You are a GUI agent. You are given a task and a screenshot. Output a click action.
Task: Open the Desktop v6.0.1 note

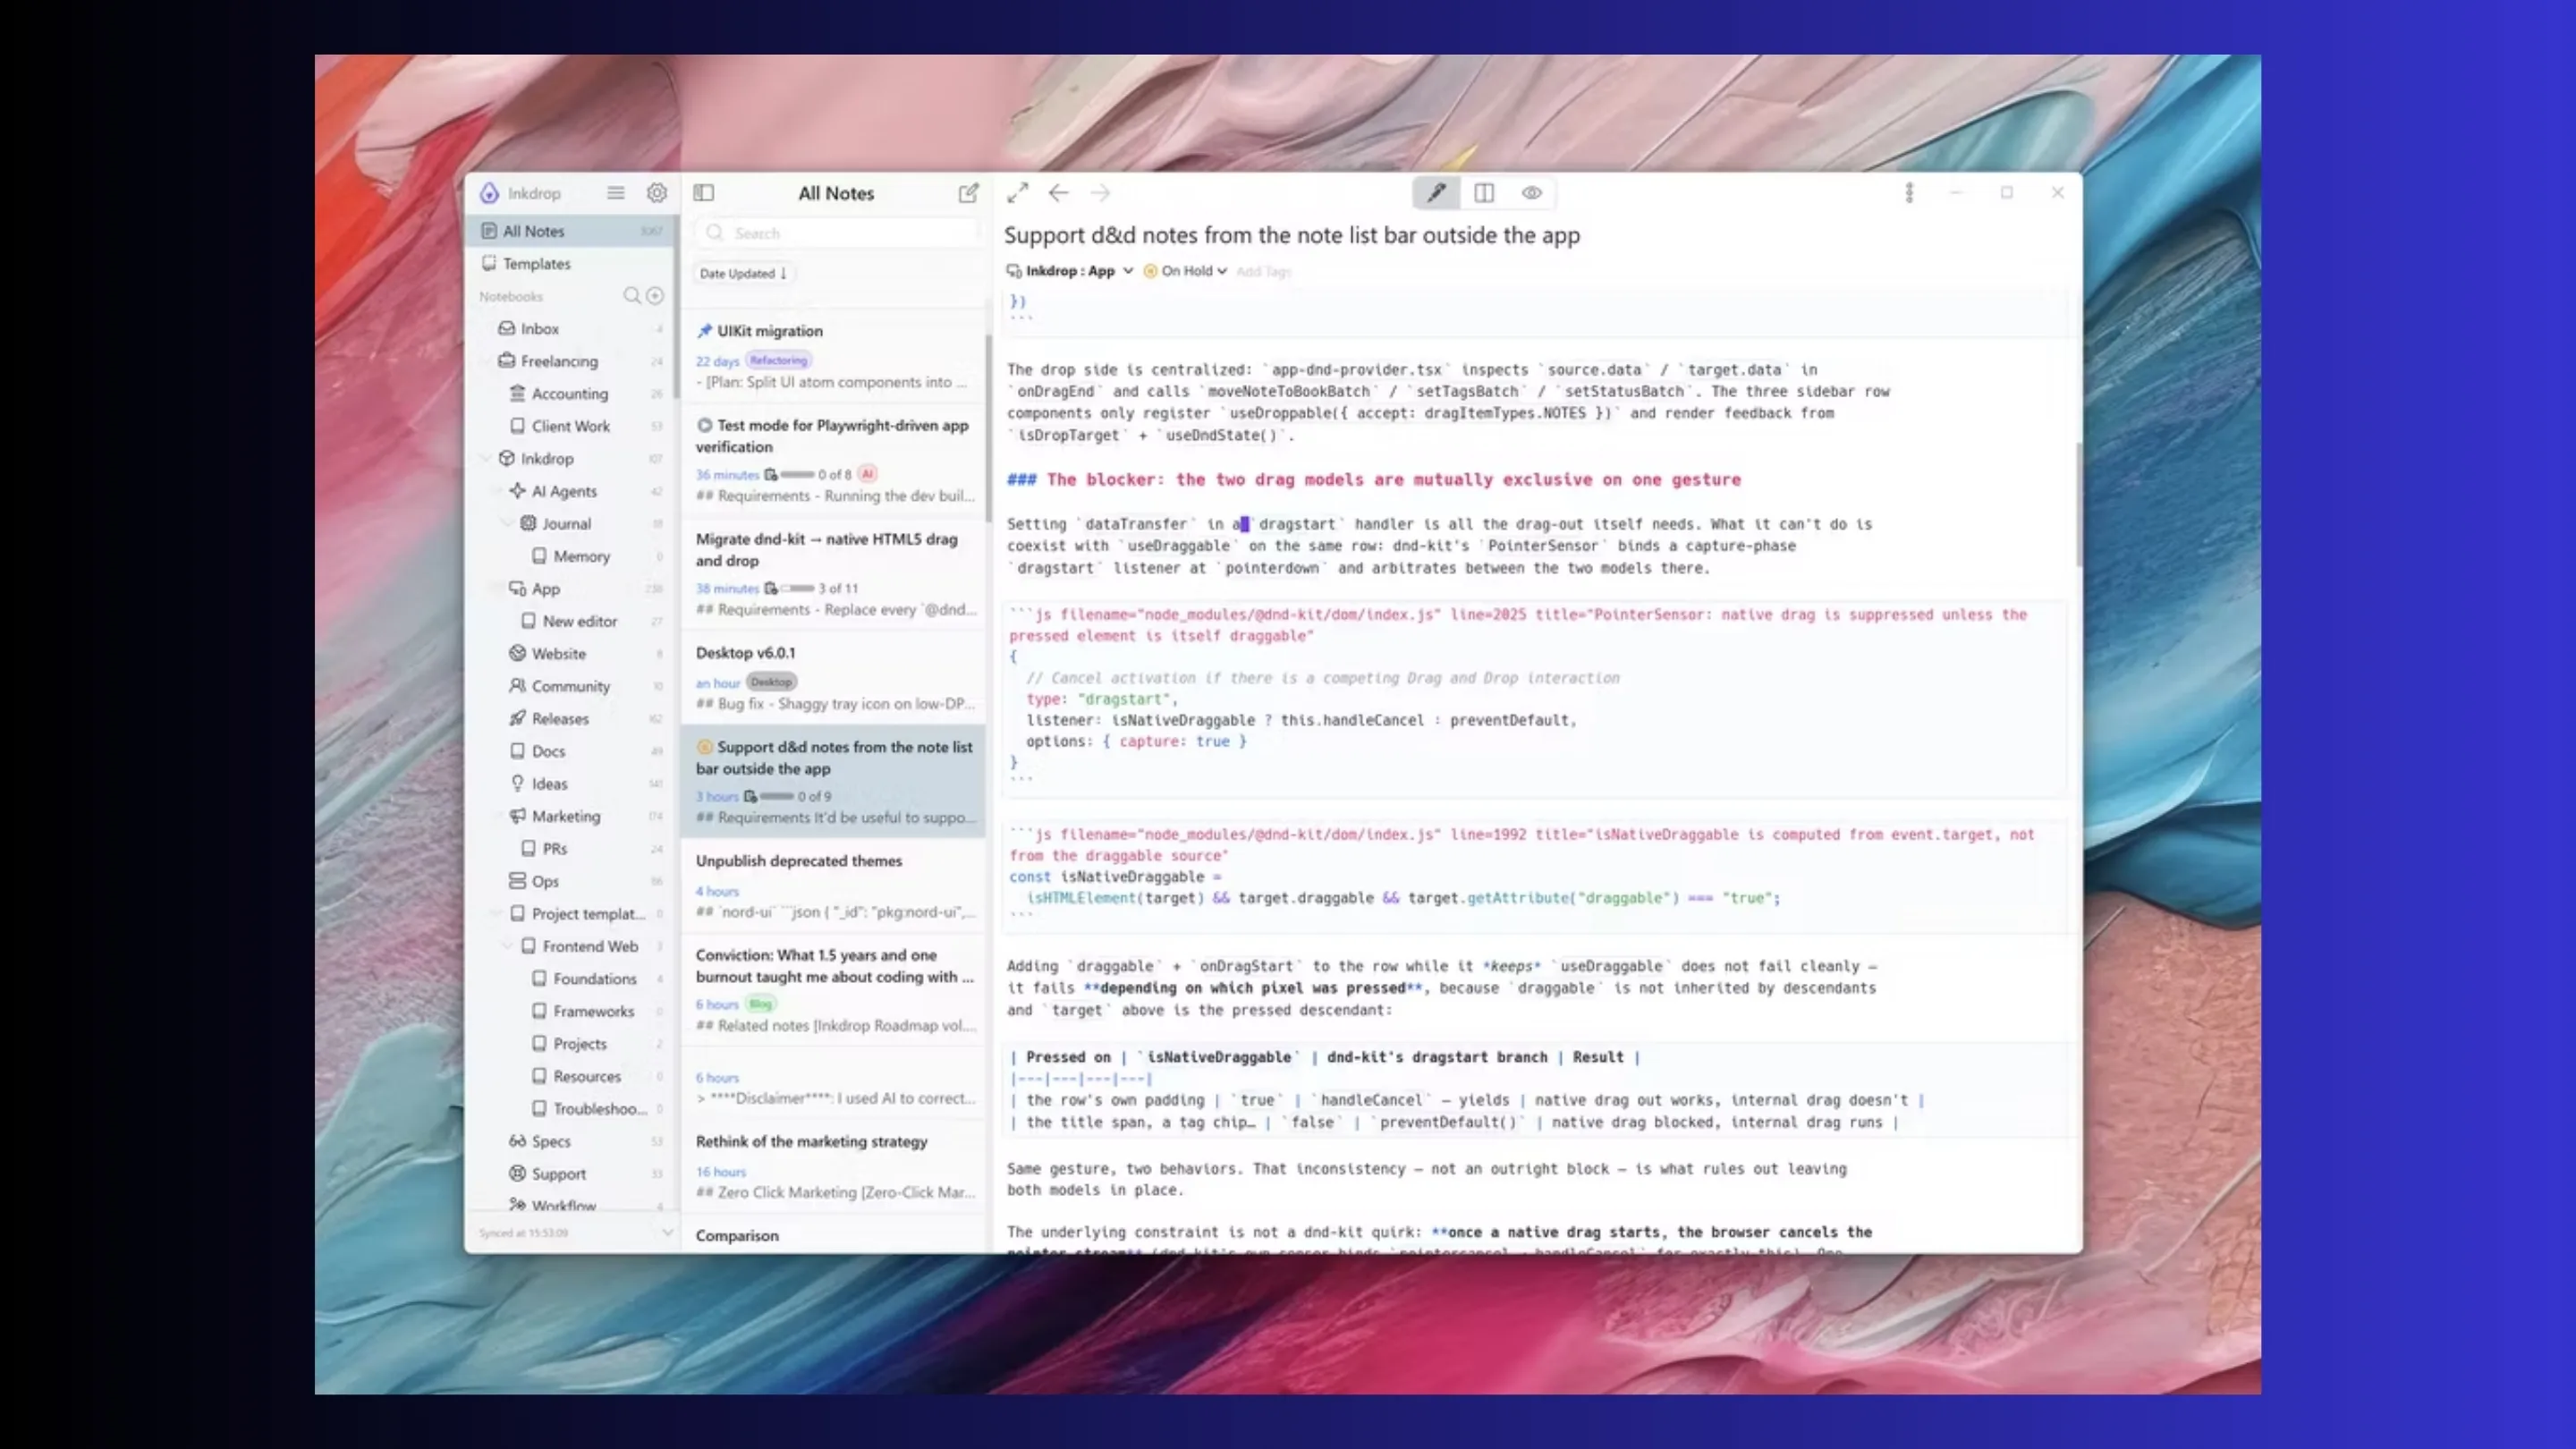point(834,677)
